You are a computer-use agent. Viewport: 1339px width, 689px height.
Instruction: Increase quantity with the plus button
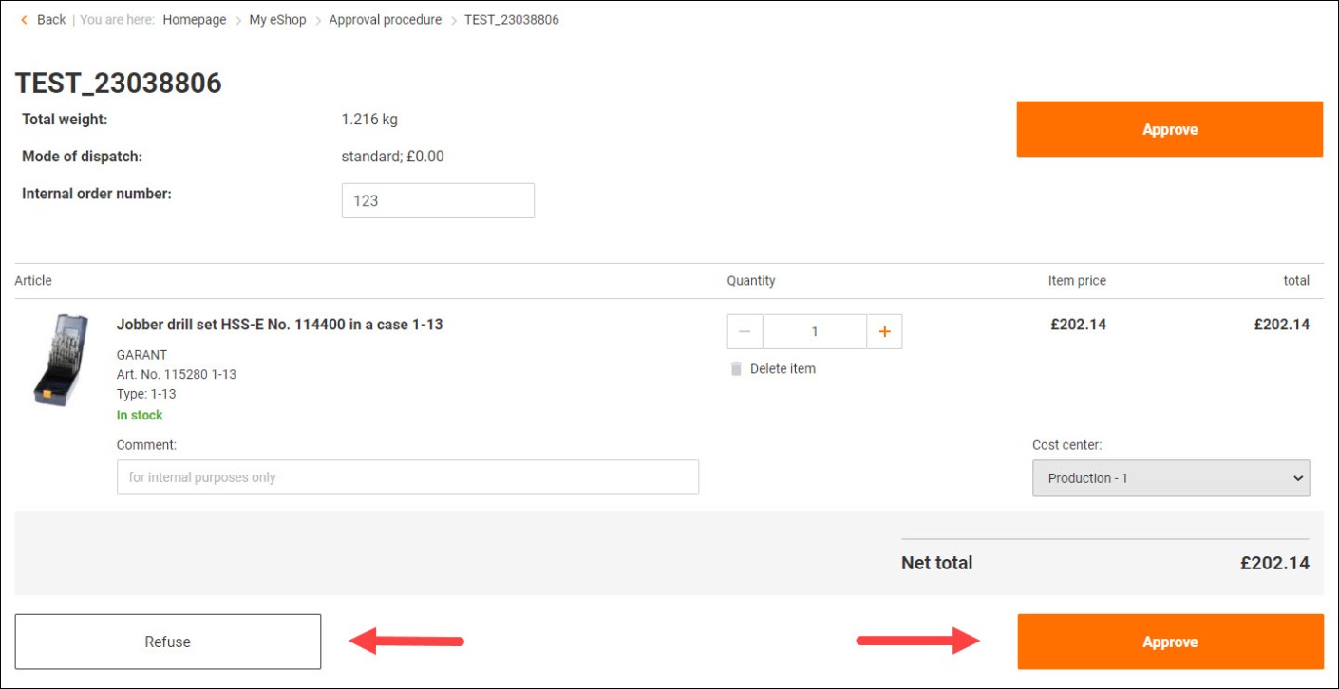(884, 332)
